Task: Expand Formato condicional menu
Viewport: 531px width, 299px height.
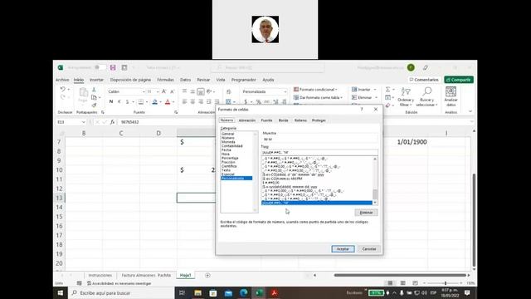Action: pyautogui.click(x=315, y=90)
